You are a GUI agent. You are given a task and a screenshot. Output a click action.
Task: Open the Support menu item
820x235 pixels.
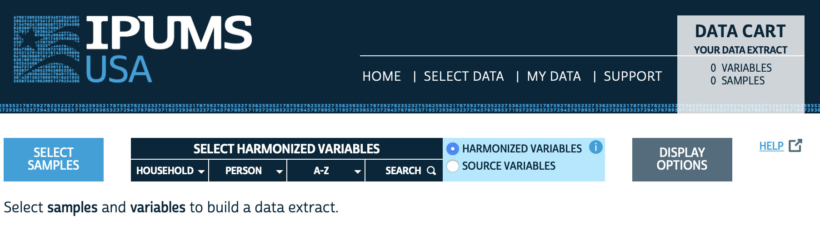pos(632,76)
